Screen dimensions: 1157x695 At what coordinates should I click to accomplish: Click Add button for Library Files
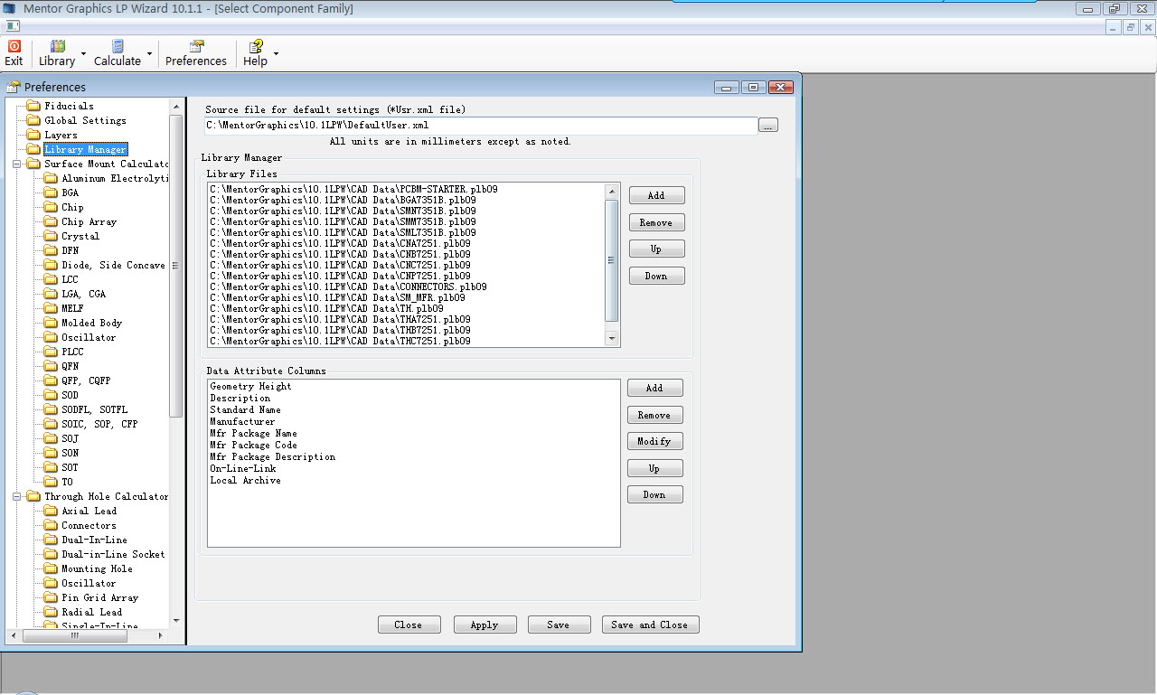click(x=656, y=195)
